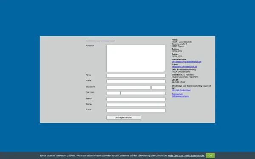Open the Haftungsausschluss link
This screenshot has height=159, width=255.
pos(180,96)
